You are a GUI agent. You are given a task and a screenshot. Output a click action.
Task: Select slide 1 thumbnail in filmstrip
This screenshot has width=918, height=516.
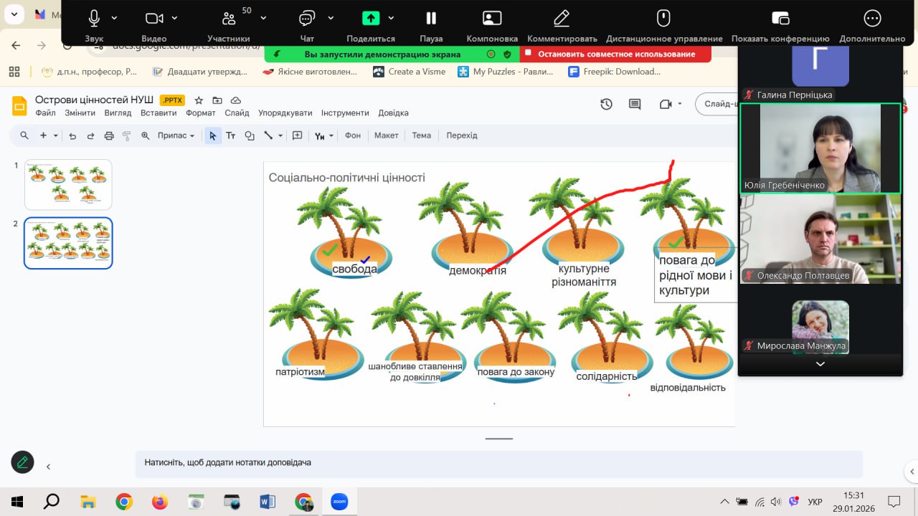[x=68, y=184]
